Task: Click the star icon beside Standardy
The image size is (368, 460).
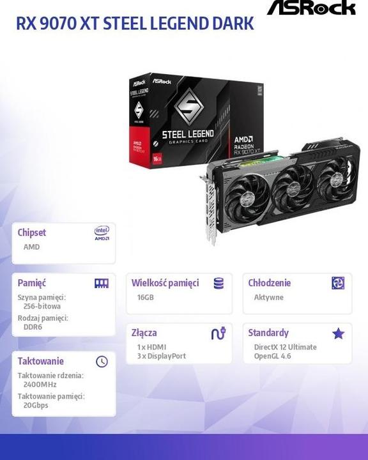Action: pos(338,333)
